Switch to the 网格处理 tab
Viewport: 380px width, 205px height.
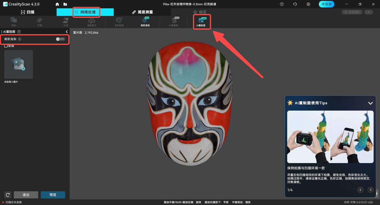85,12
